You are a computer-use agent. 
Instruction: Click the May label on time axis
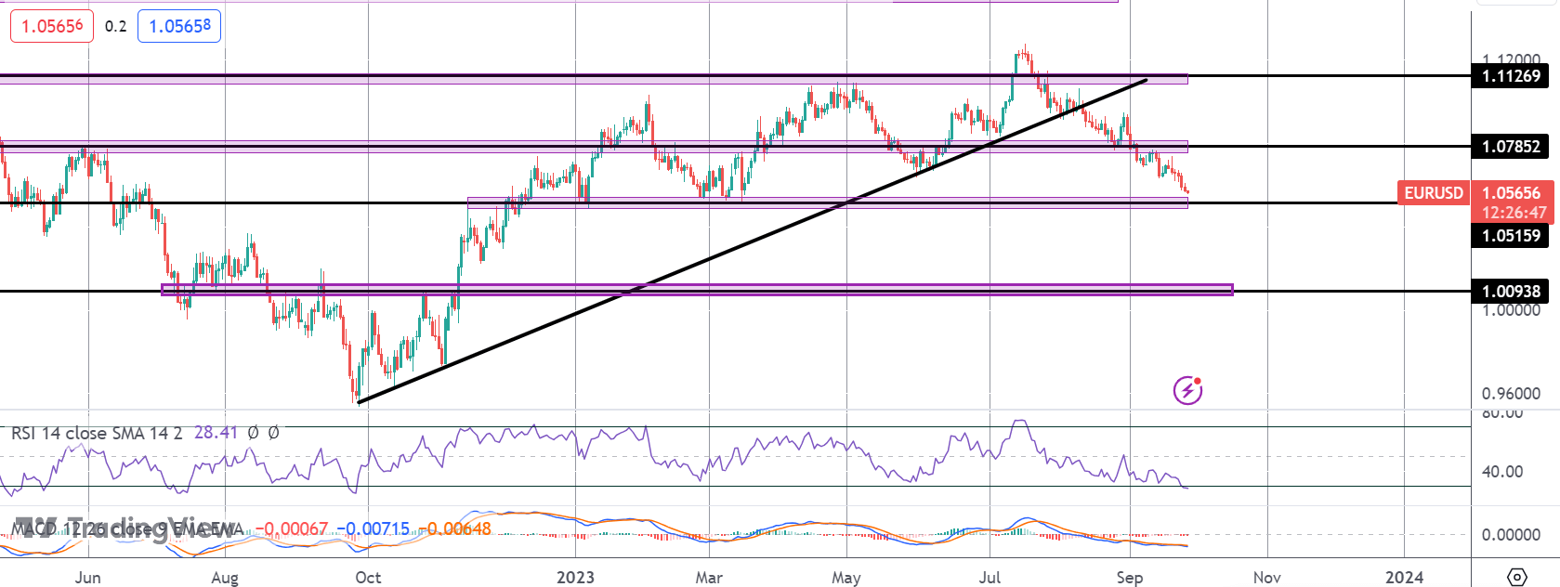(846, 577)
